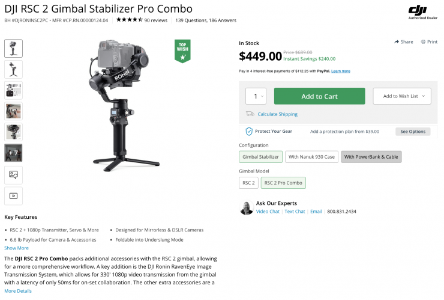Open the 139 Questions, 186 Answers link
Viewport: 444px width, 300px height.
tap(205, 20)
